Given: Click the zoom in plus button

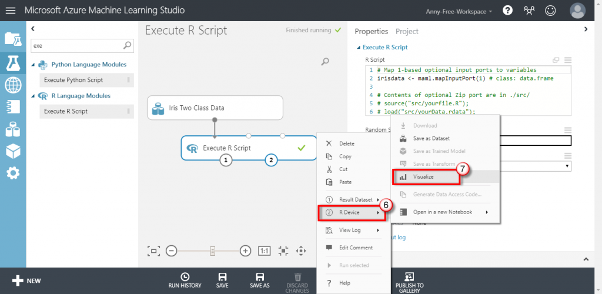Looking at the screenshot, I should [x=245, y=251].
